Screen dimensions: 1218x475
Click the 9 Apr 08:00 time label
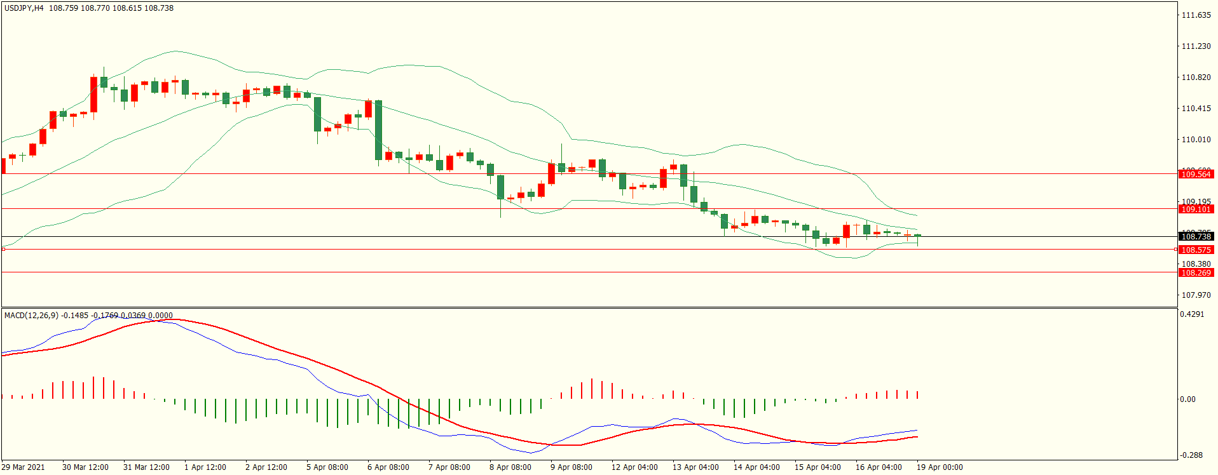(571, 467)
